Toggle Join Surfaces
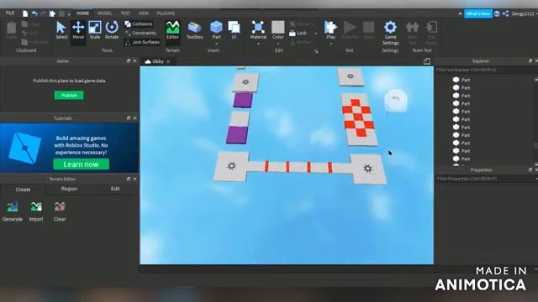Screen dimensions: 538x302 (x=142, y=42)
